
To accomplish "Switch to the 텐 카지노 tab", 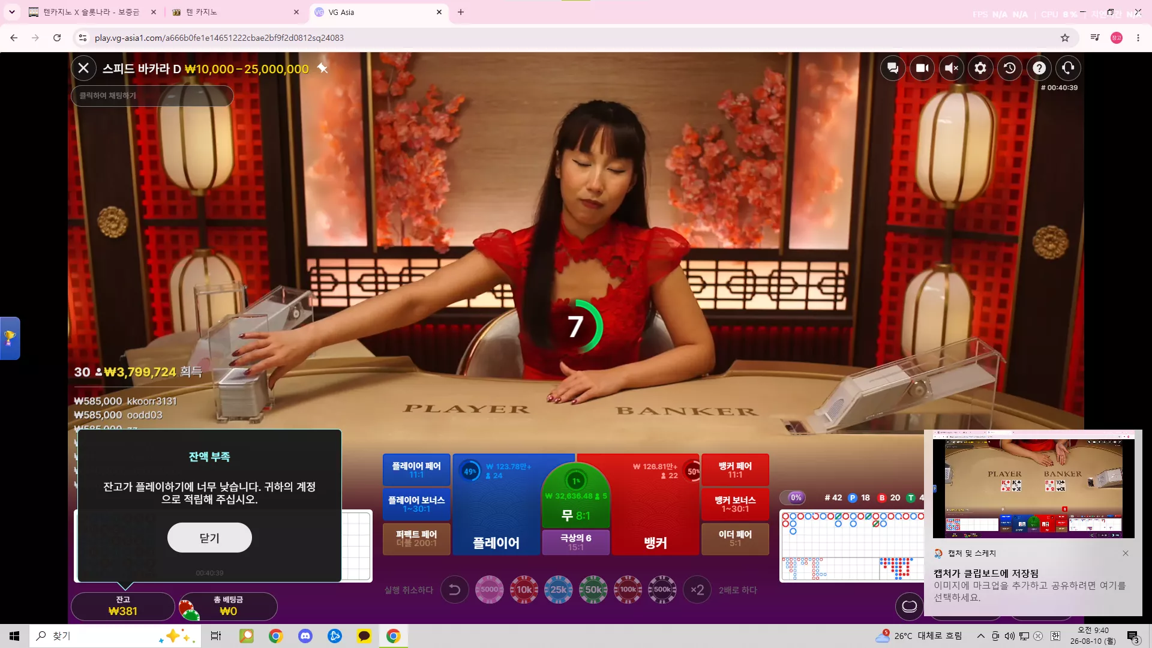I will (234, 12).
